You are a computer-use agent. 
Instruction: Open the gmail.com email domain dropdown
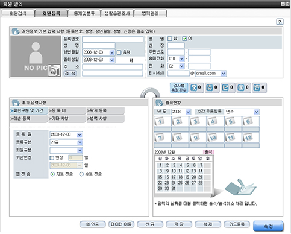point(223,74)
